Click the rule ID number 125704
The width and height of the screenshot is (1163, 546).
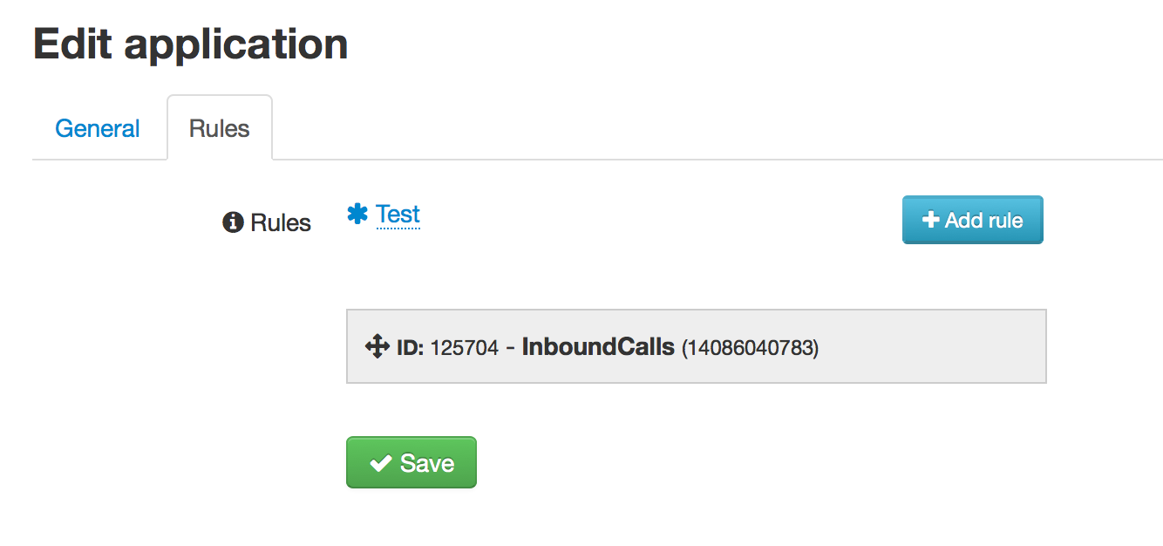pos(464,348)
